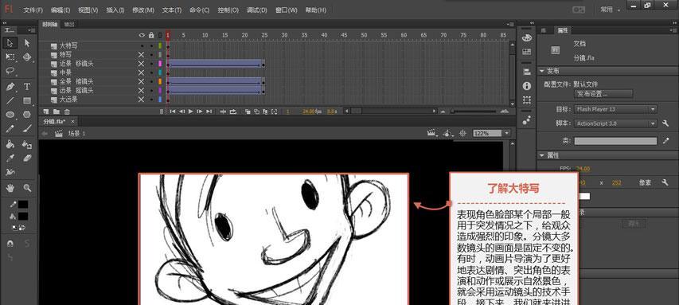This screenshot has width=679, height=305.
Task: Toggle visibility of the 中景 layer
Action: click(141, 72)
